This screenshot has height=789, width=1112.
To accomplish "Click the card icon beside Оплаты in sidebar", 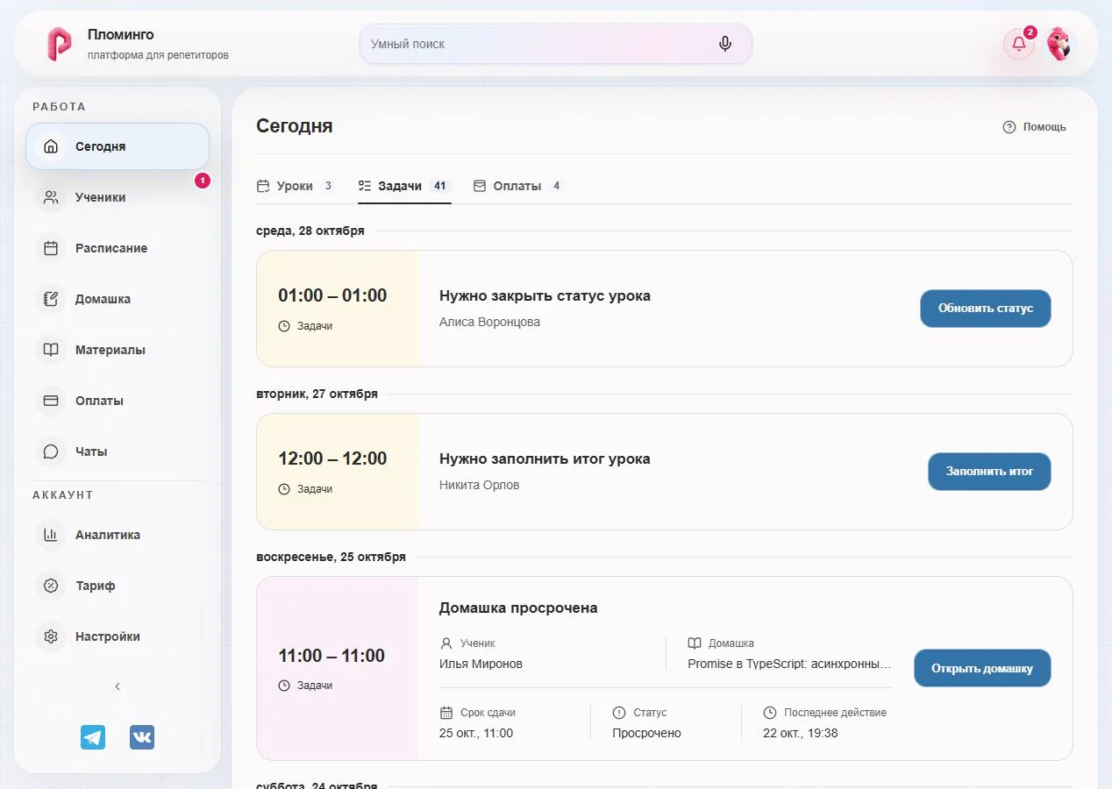I will tap(51, 401).
